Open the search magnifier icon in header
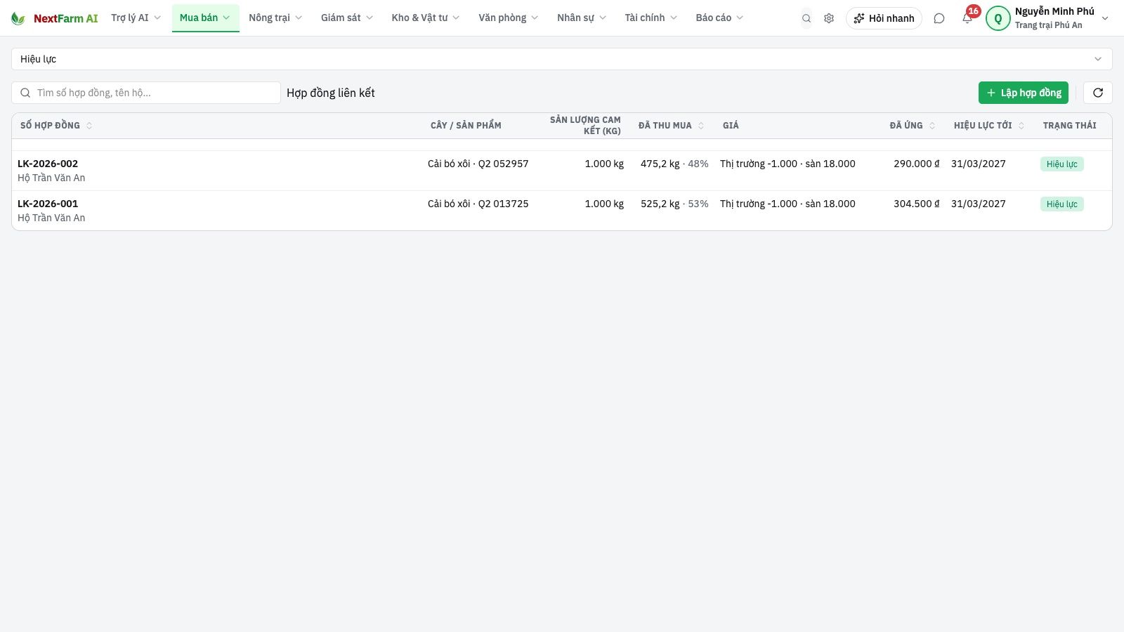The height and width of the screenshot is (632, 1124). tap(806, 18)
